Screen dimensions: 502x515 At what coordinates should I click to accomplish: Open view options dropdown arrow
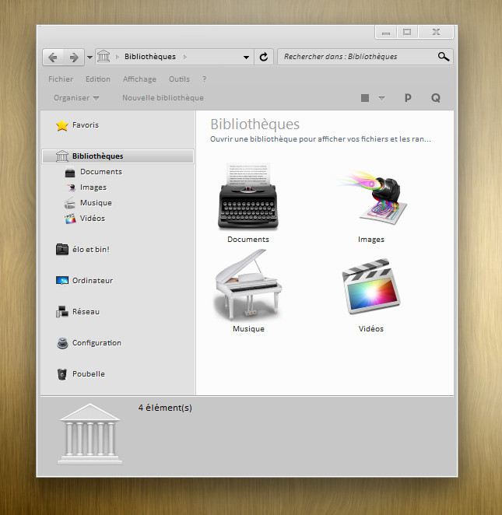point(381,98)
